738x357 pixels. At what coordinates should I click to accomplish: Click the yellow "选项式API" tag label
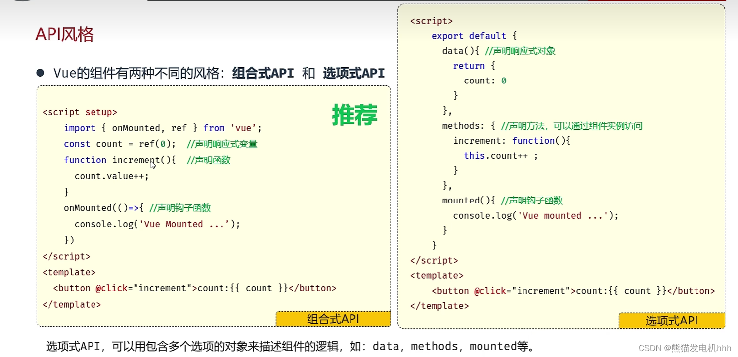[672, 321]
